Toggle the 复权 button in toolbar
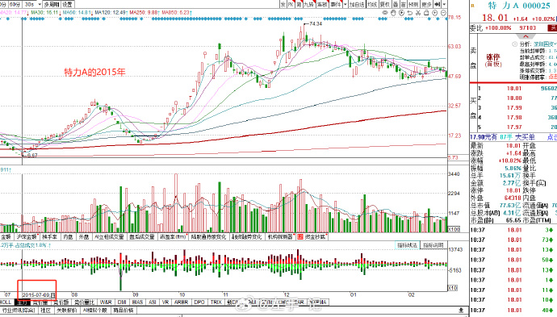The image size is (557, 317). coord(385,4)
